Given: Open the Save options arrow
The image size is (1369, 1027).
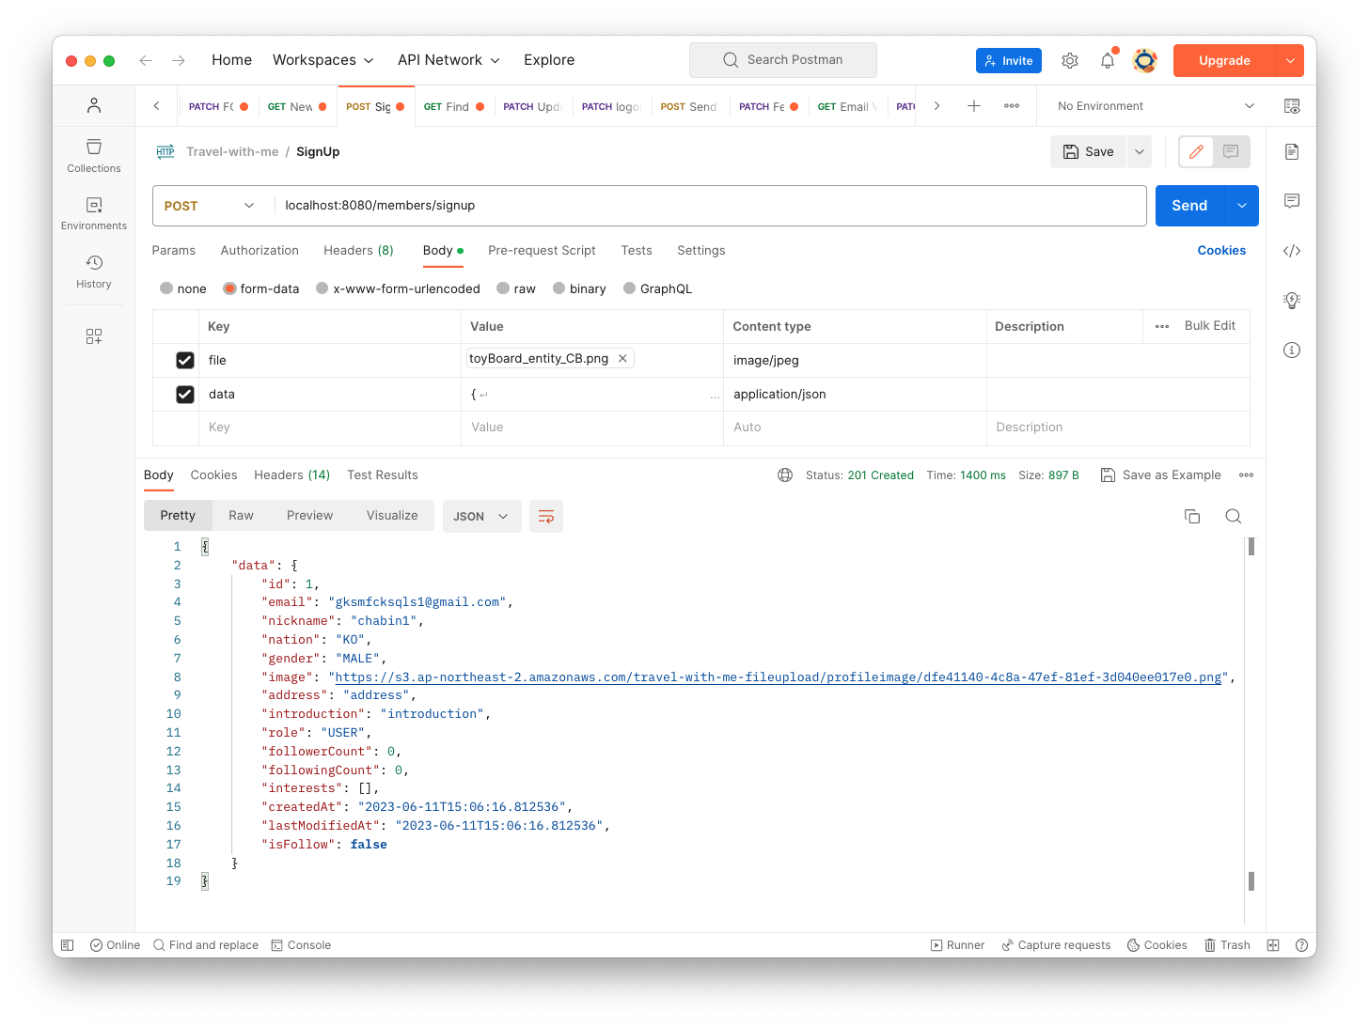Looking at the screenshot, I should [x=1140, y=151].
